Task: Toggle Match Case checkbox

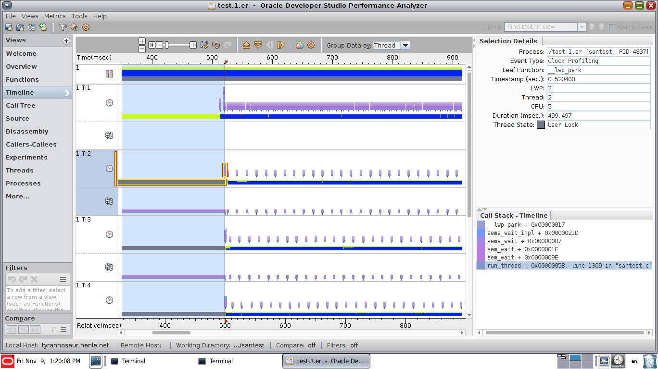Action: point(612,27)
